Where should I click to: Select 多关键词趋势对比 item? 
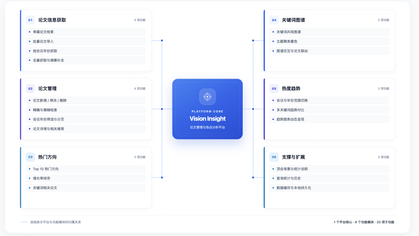click(x=329, y=110)
